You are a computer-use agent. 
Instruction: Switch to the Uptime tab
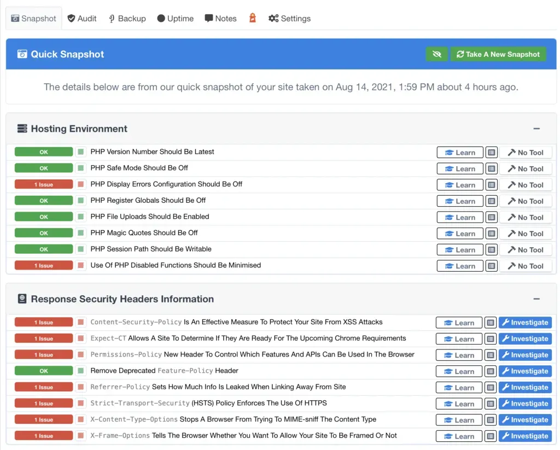click(x=175, y=18)
